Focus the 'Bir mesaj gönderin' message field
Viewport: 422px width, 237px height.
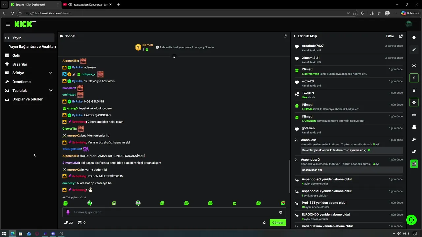174,212
